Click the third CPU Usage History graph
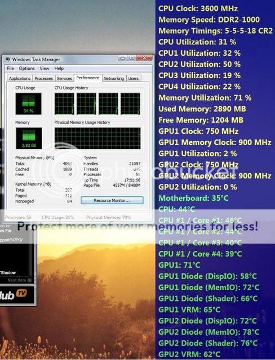 (x=109, y=103)
